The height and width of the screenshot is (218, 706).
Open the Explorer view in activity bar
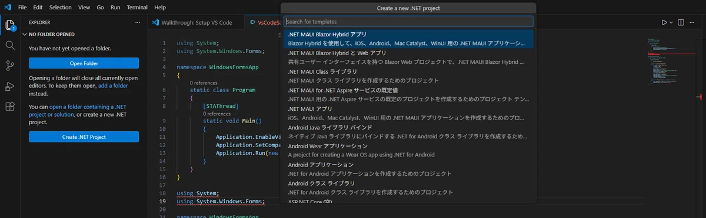pos(10,25)
